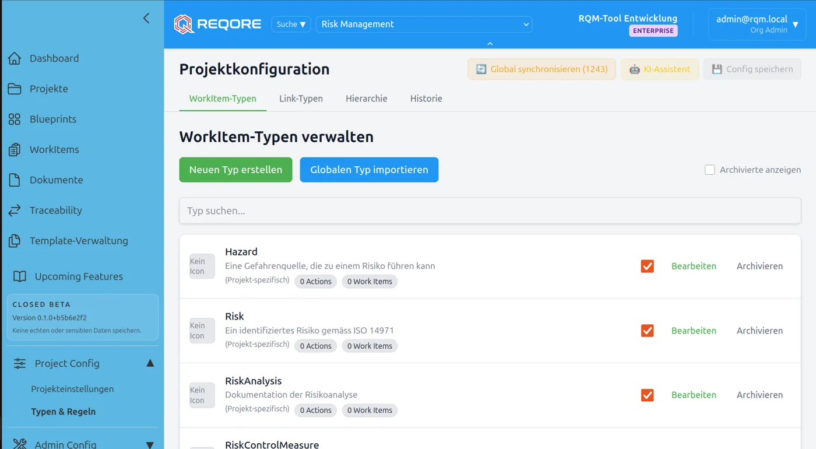
Task: Switch to the Hierarchie tab
Action: 367,99
